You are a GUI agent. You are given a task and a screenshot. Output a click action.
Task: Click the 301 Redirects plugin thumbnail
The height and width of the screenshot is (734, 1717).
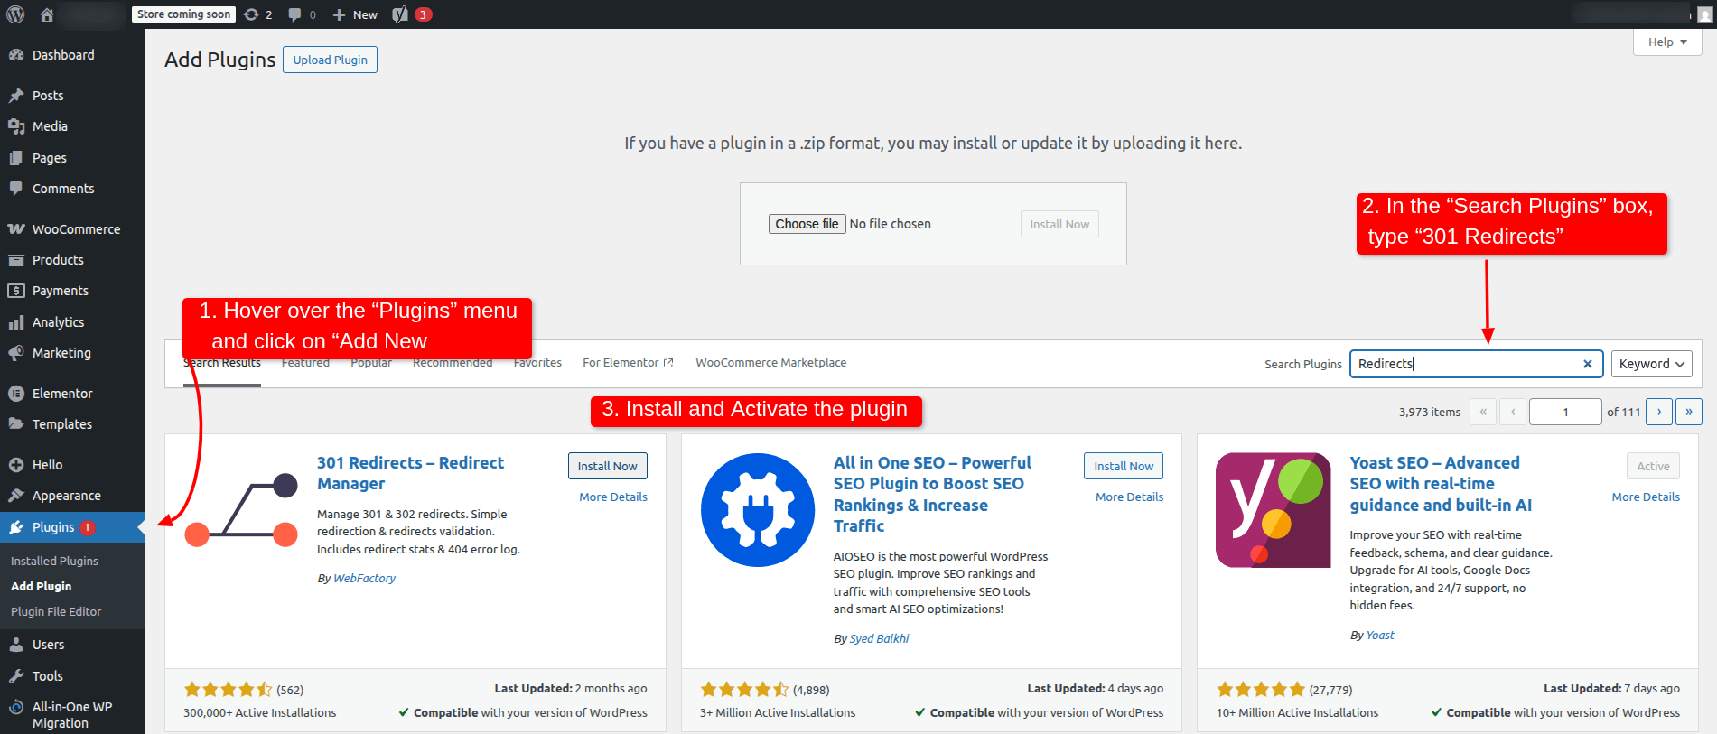pyautogui.click(x=241, y=510)
